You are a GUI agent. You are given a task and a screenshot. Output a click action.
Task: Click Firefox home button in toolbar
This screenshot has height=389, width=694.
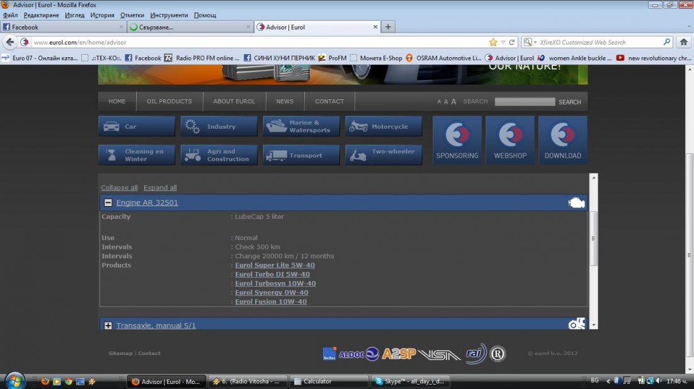pos(684,42)
